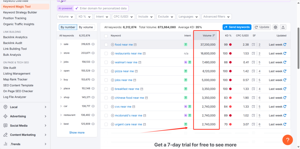The height and width of the screenshot is (149, 300).
Task: Refresh the 'food near me' row
Action: pos(285,44)
